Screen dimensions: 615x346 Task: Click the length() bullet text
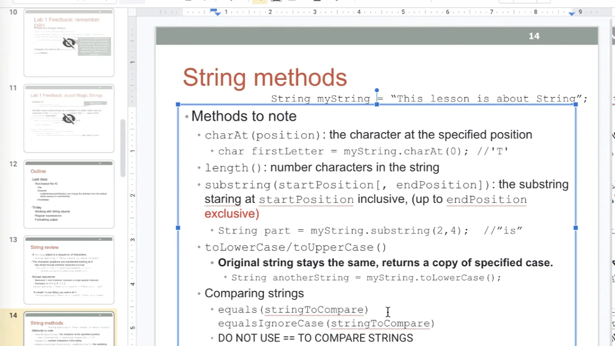322,168
